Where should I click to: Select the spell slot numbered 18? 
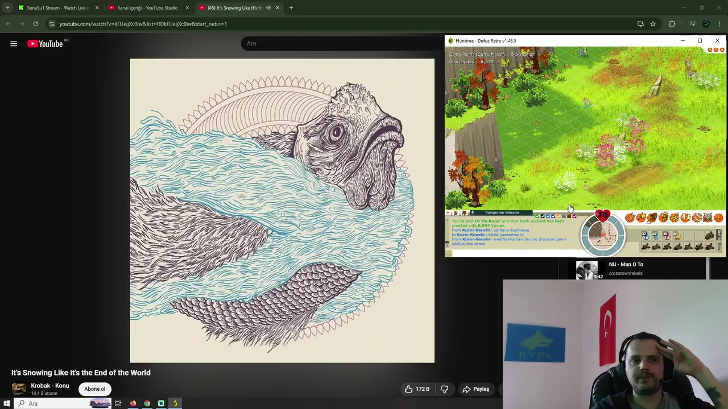667,235
